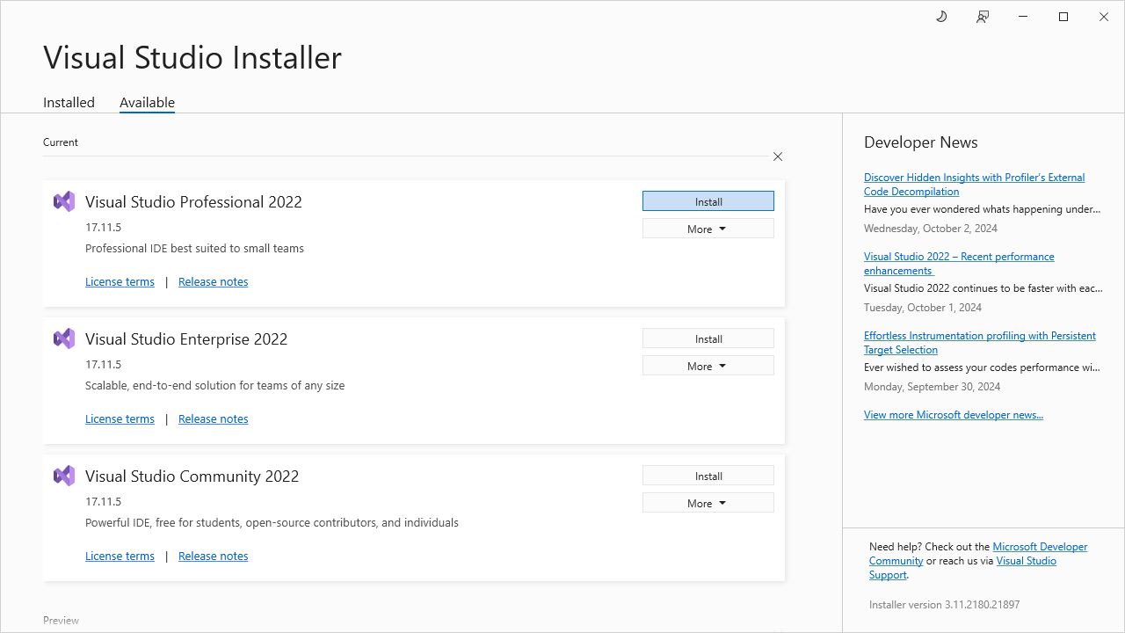Dismiss the Current section with the X icon
This screenshot has height=633, width=1125.
pyautogui.click(x=778, y=156)
